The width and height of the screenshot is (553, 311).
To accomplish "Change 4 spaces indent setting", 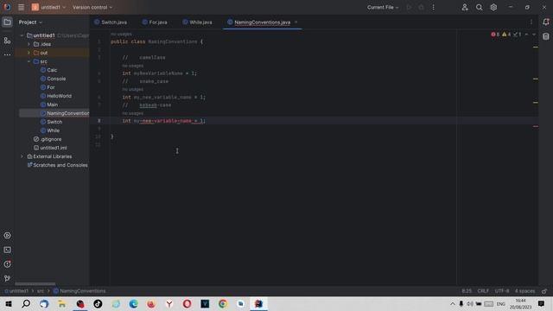I will 524,291.
